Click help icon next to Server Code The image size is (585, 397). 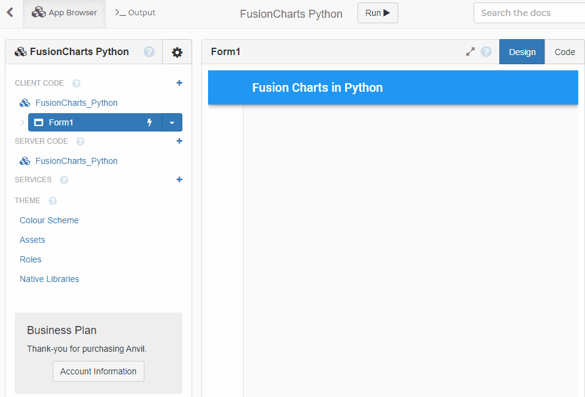tap(80, 141)
